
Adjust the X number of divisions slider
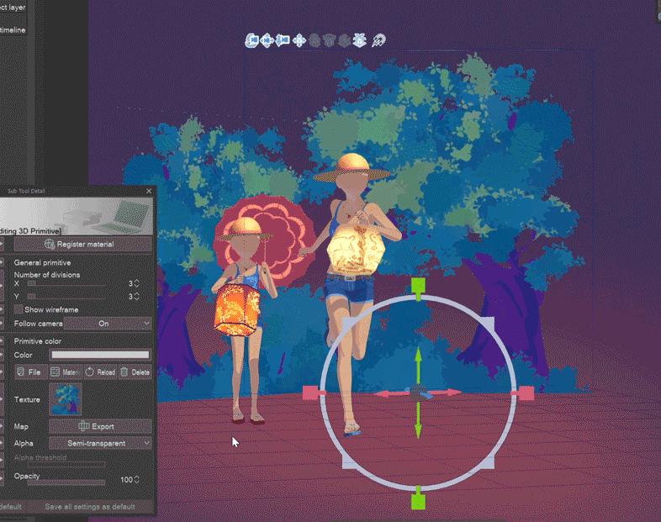[66, 283]
